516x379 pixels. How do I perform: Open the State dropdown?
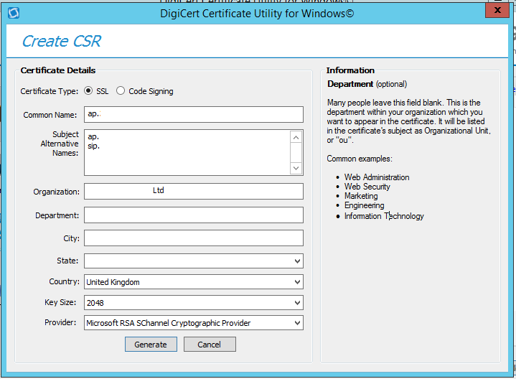pos(194,261)
